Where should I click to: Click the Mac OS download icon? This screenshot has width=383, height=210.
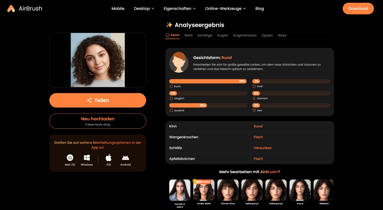tap(70, 157)
